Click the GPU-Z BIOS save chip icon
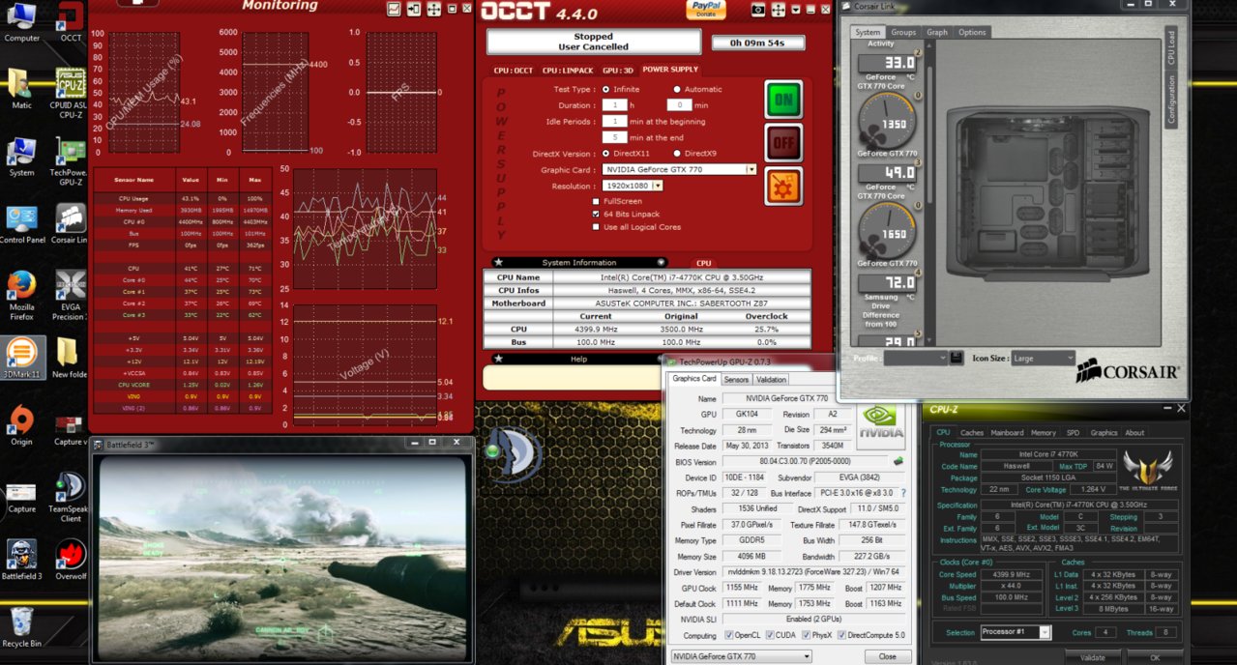The width and height of the screenshot is (1237, 665). point(898,461)
